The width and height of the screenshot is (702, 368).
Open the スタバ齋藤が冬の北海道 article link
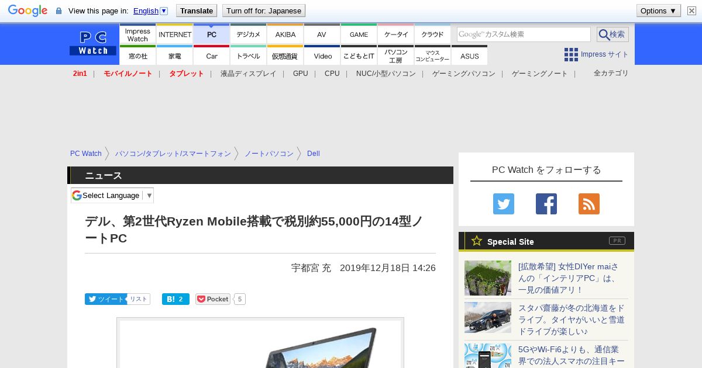[572, 320]
